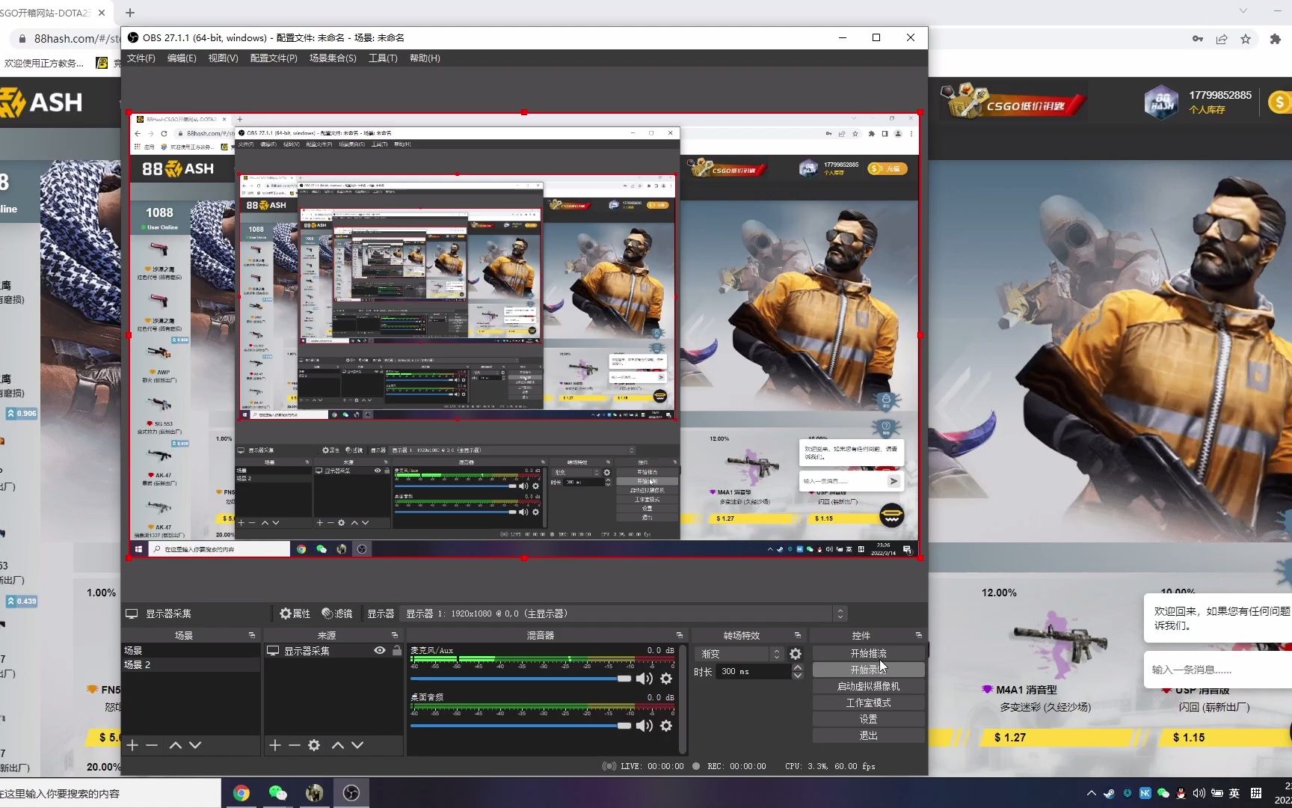This screenshot has height=808, width=1292.
Task: Open OBS icon in Windows taskbar
Action: 351,793
